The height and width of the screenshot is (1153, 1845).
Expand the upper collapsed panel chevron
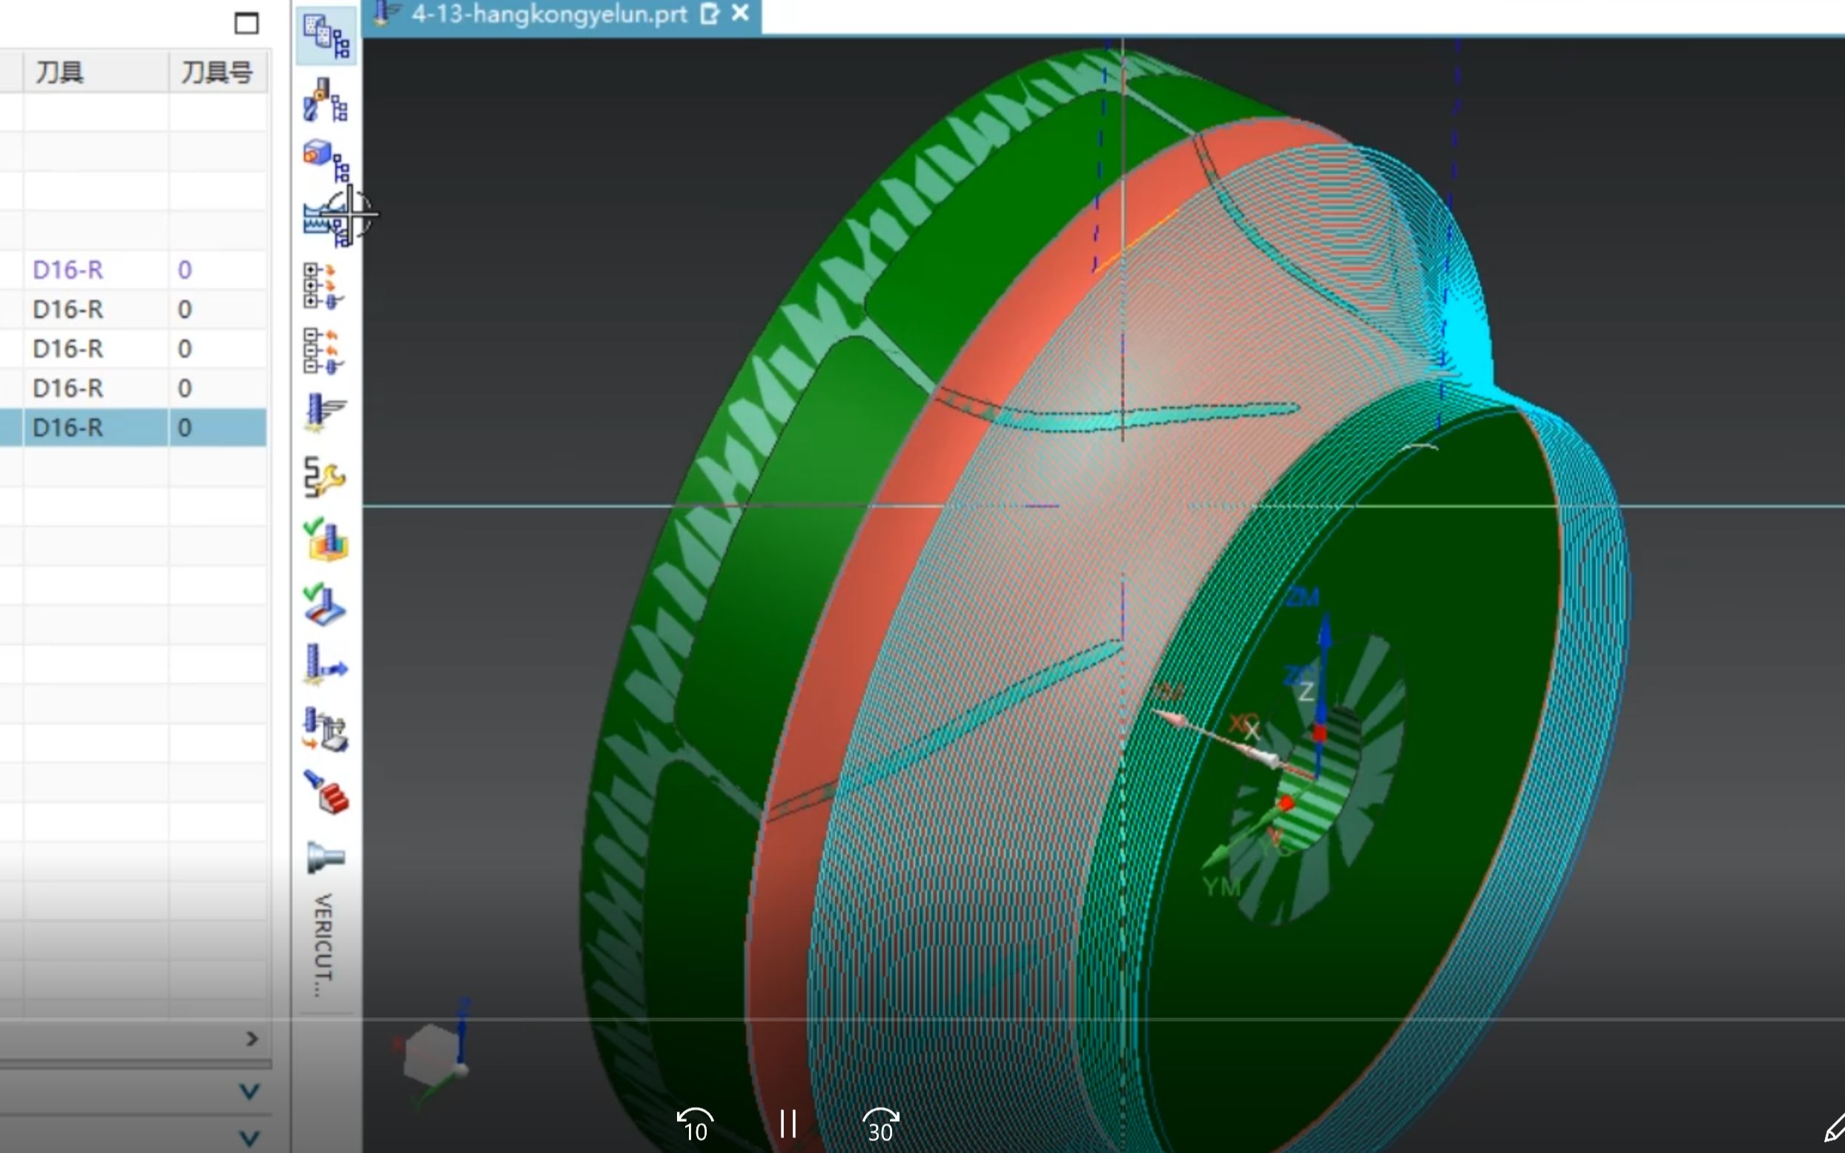coord(249,1091)
